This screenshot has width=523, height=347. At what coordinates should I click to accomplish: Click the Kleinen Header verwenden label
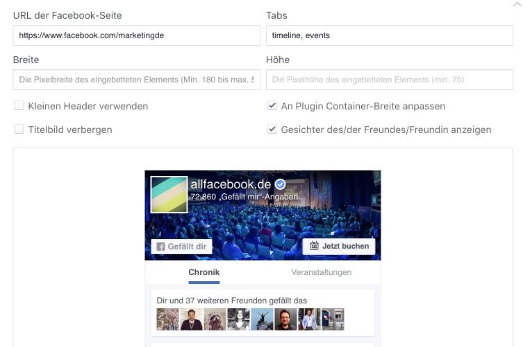[88, 106]
